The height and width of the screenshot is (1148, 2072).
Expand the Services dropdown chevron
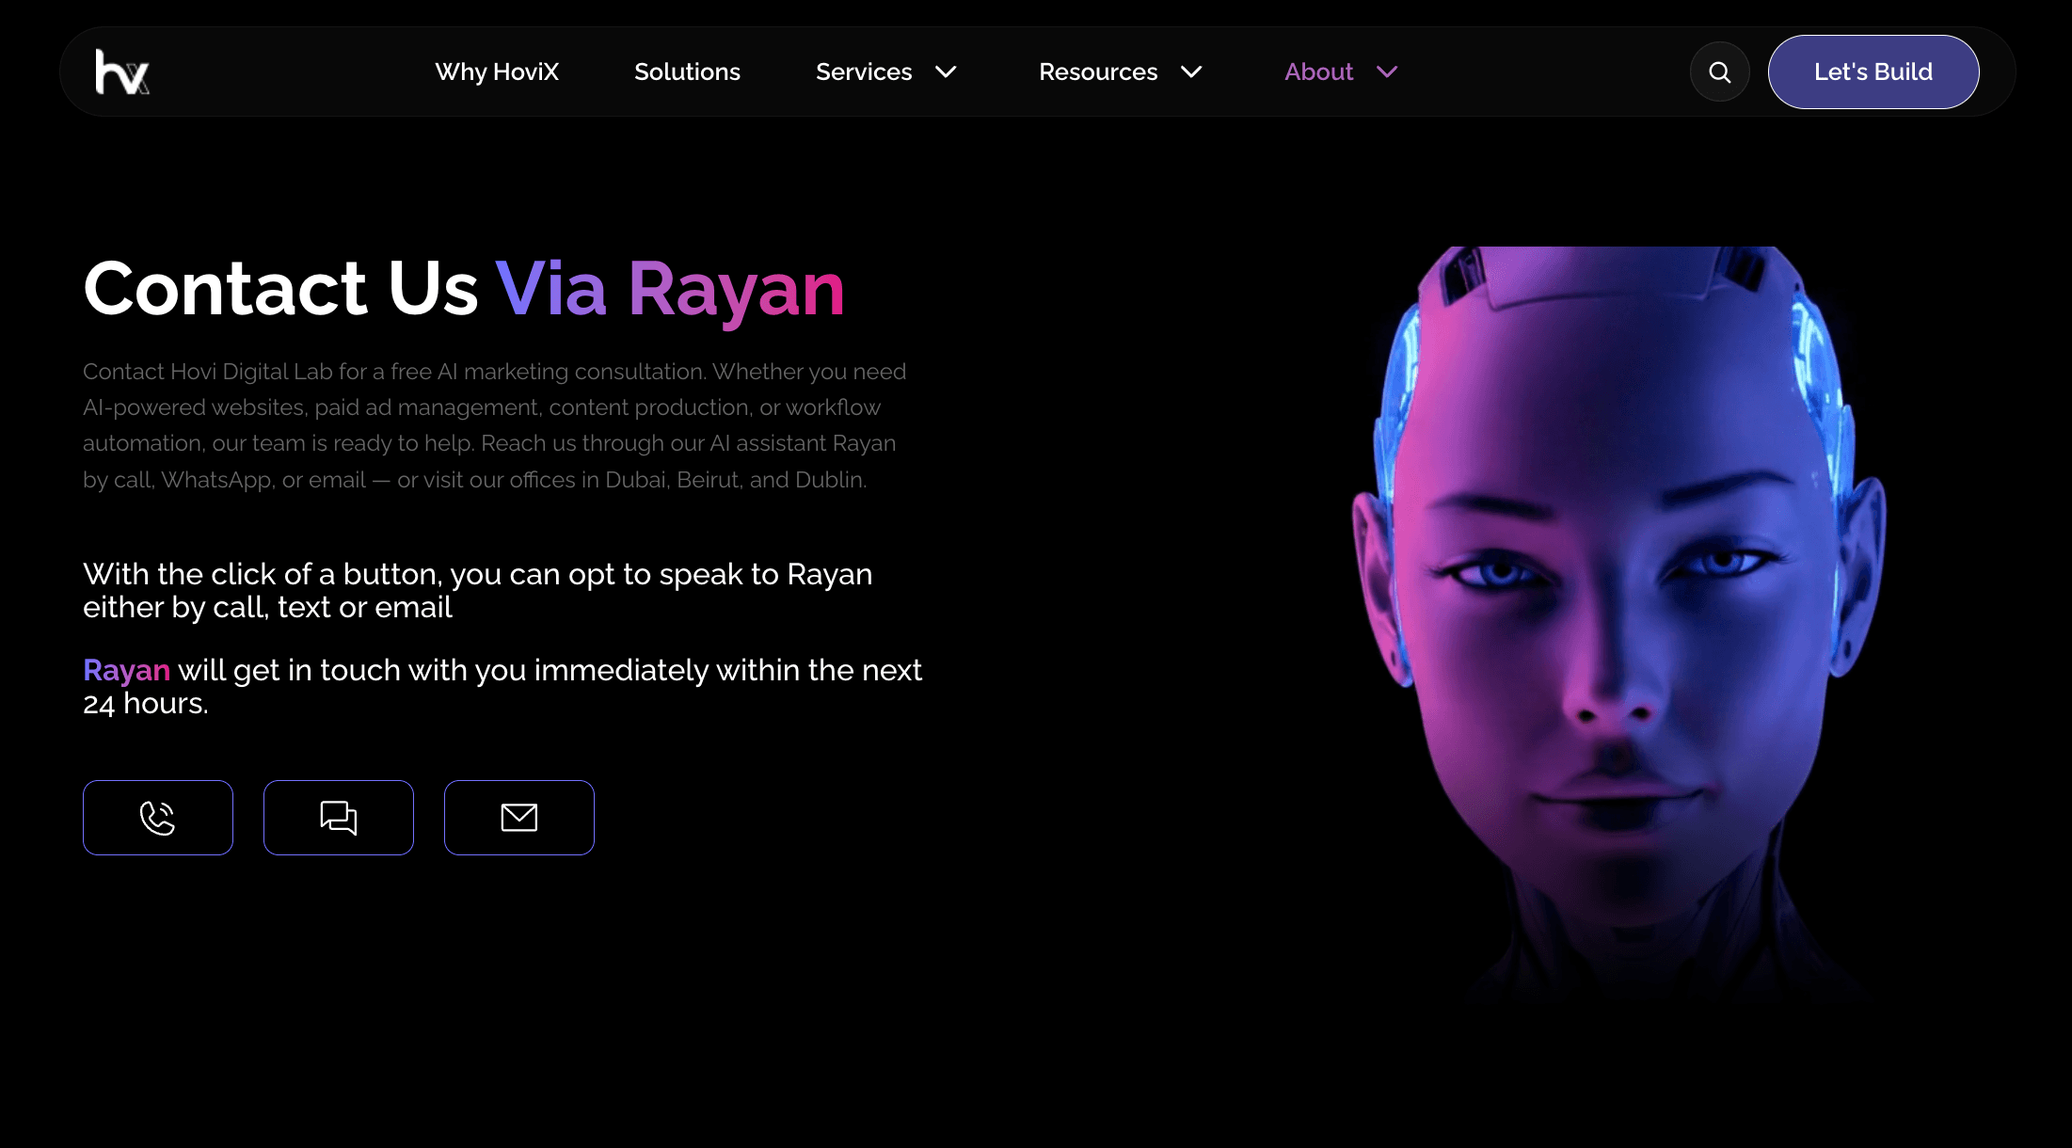pos(946,72)
